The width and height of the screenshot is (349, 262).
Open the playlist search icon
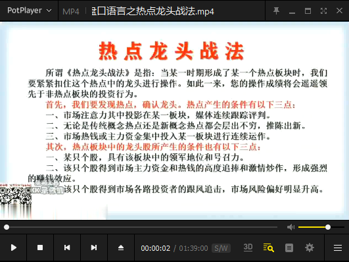point(268,248)
